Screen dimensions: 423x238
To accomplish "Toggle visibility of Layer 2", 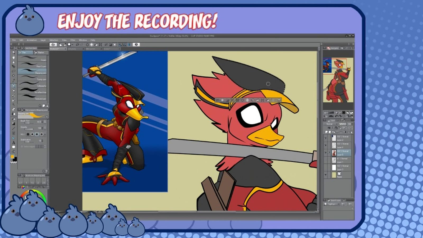I will [x=325, y=138].
